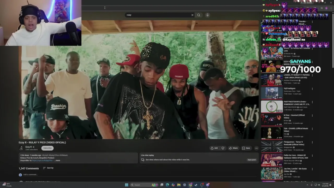Open PARTYNEXTDOOR & Drake video thumbnail
The width and height of the screenshot is (334, 188).
272,106
